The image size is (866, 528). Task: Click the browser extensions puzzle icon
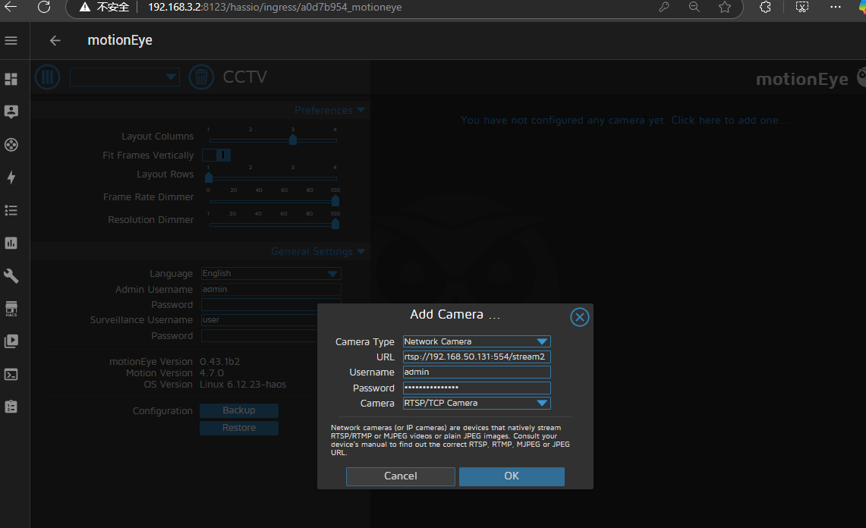(765, 7)
